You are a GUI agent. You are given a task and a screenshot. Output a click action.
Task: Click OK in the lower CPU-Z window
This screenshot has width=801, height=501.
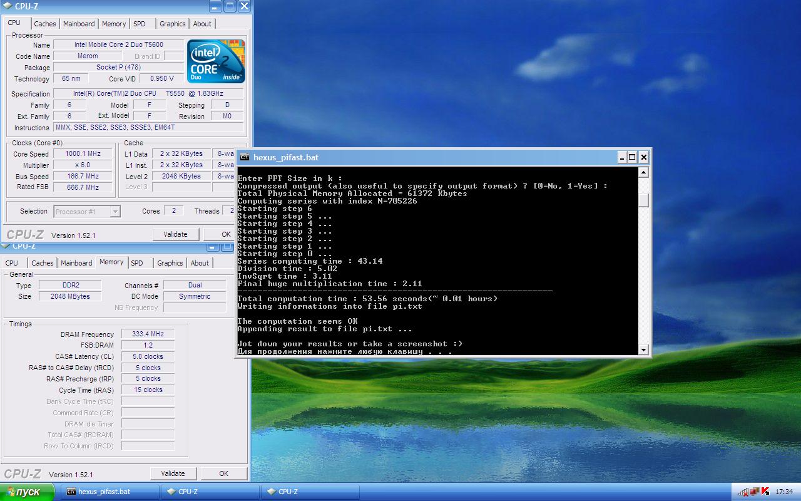pyautogui.click(x=223, y=473)
